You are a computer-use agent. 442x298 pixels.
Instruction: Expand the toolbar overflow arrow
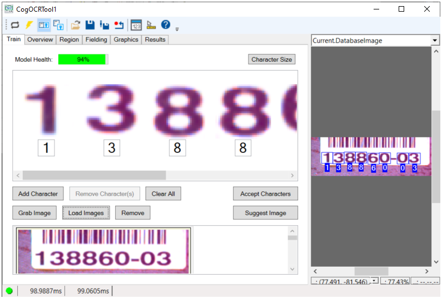(177, 29)
